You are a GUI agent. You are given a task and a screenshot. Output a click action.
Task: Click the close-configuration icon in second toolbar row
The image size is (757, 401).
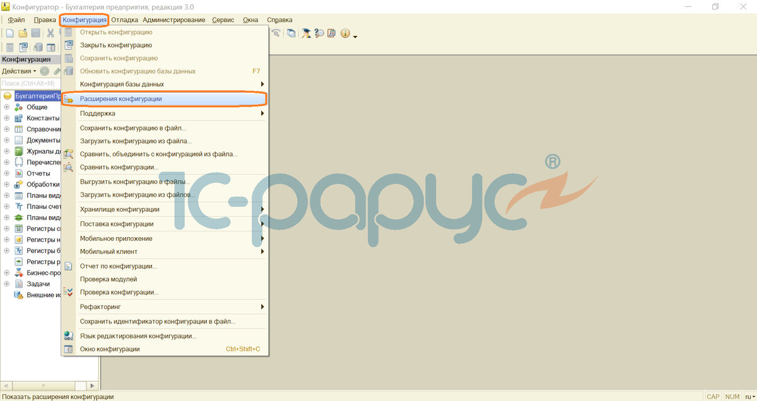pyautogui.click(x=23, y=47)
